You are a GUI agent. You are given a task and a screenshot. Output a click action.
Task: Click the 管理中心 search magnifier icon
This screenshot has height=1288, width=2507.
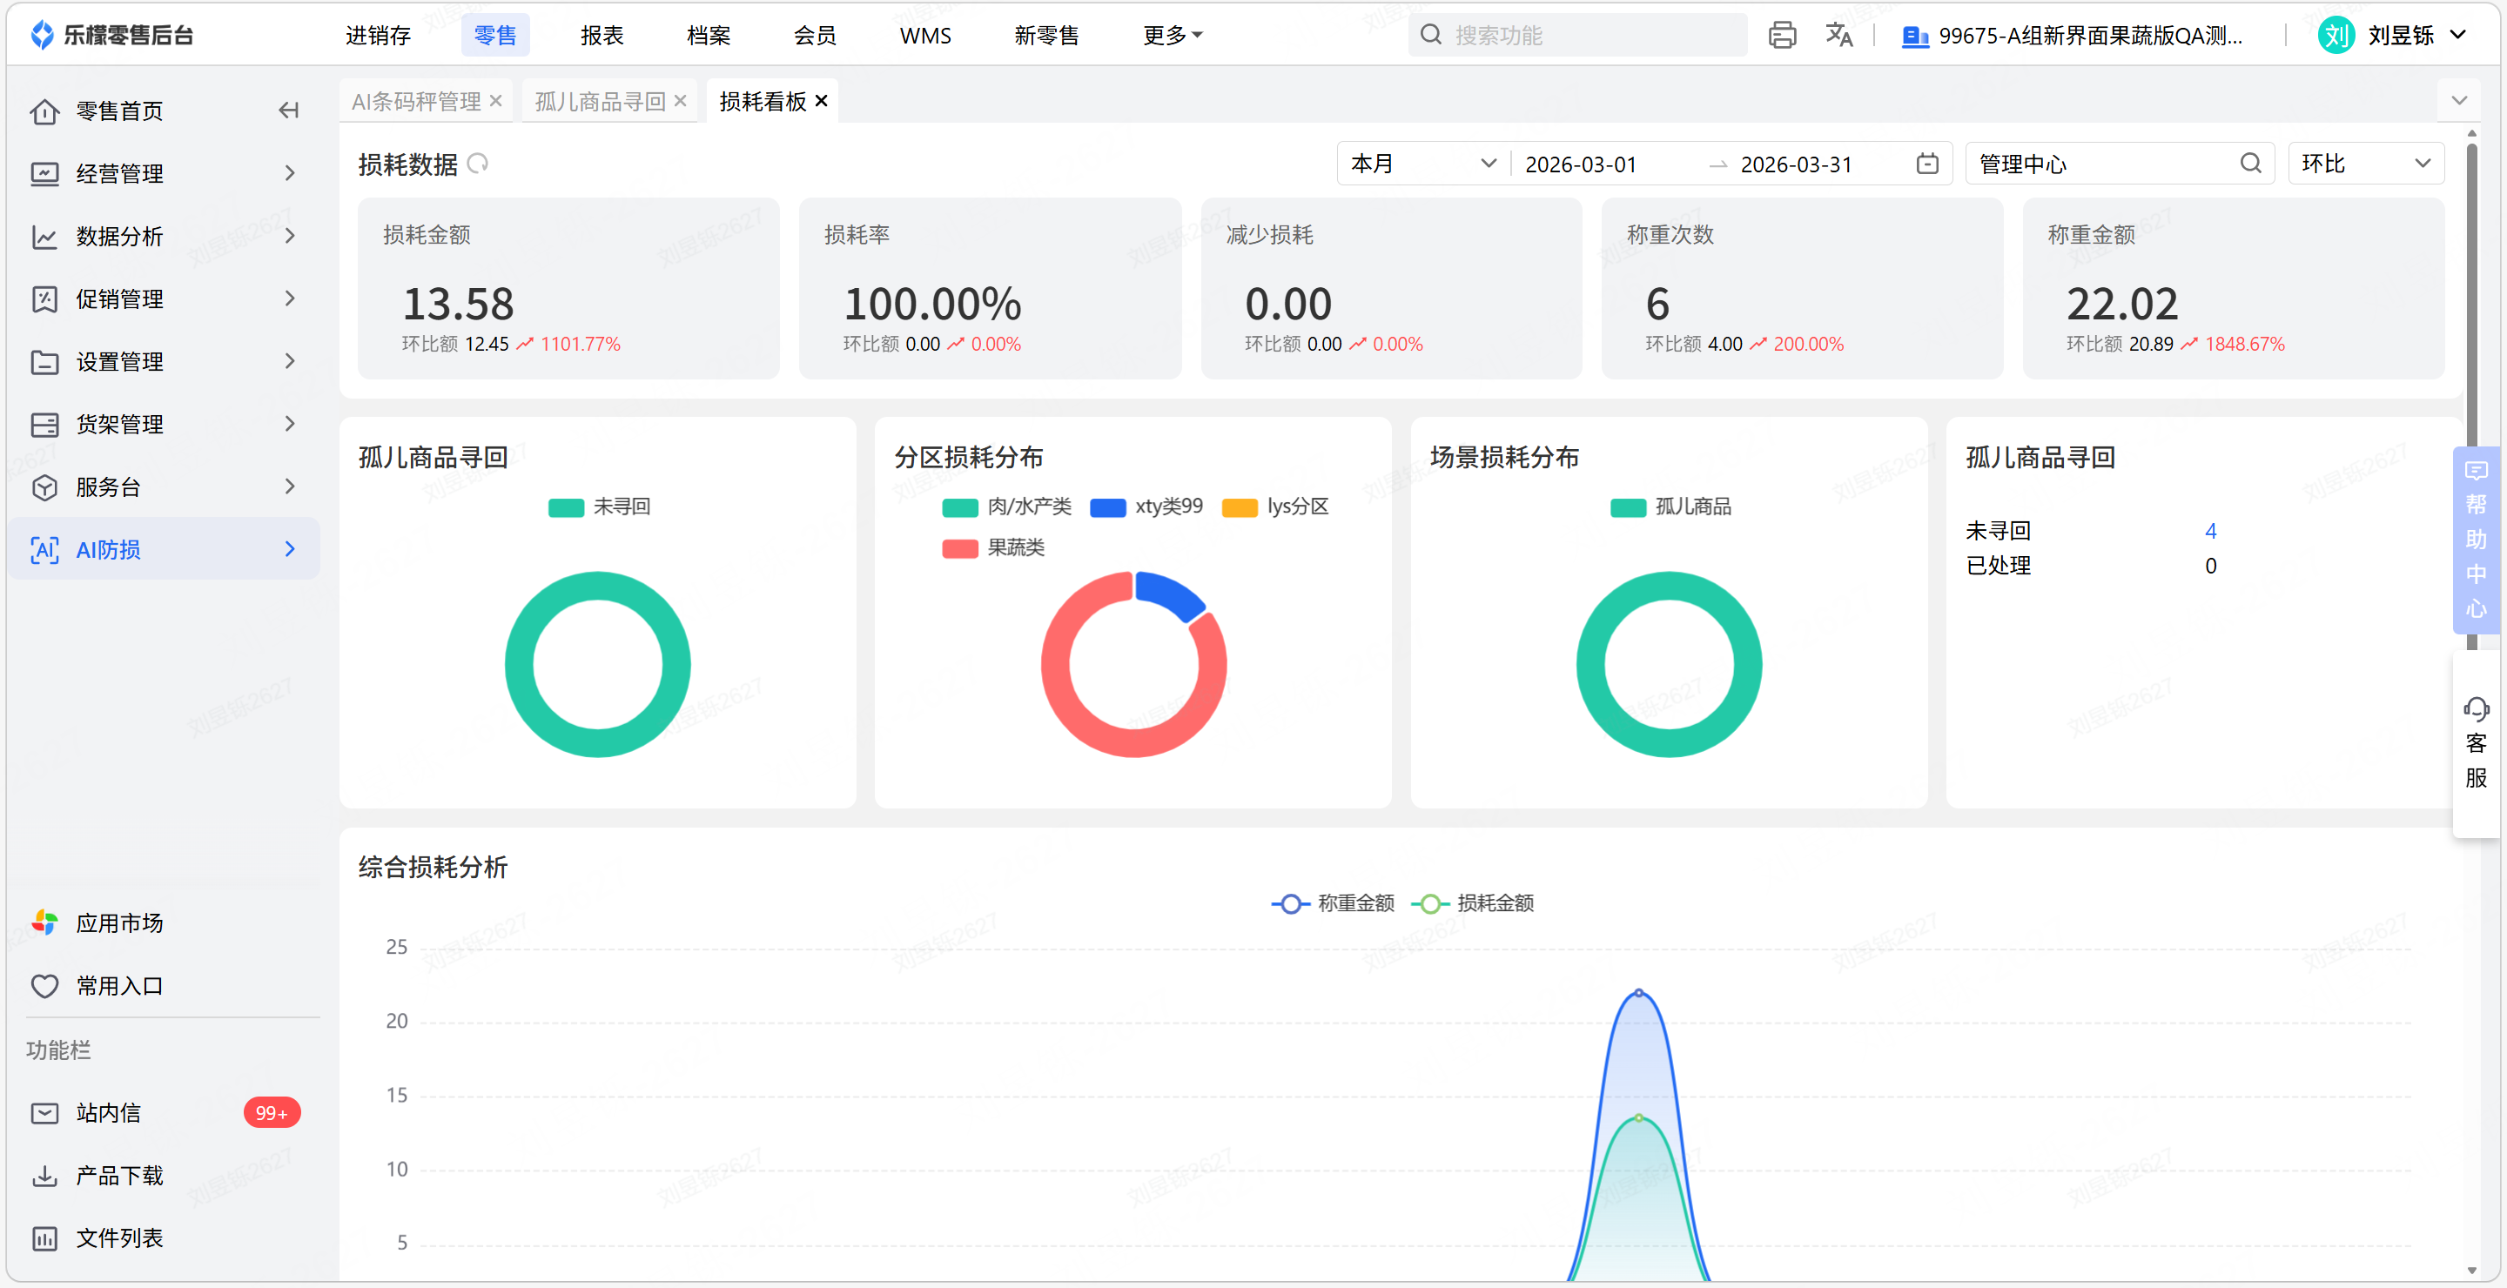[2250, 164]
